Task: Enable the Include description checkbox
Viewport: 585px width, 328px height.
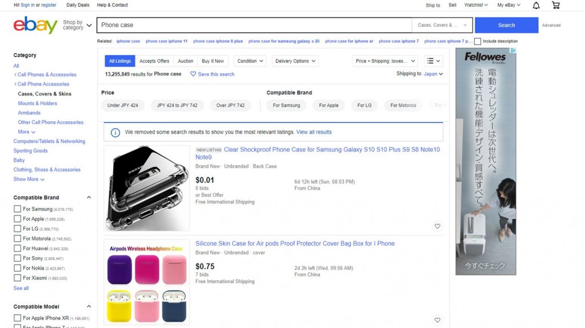Action: pos(478,41)
